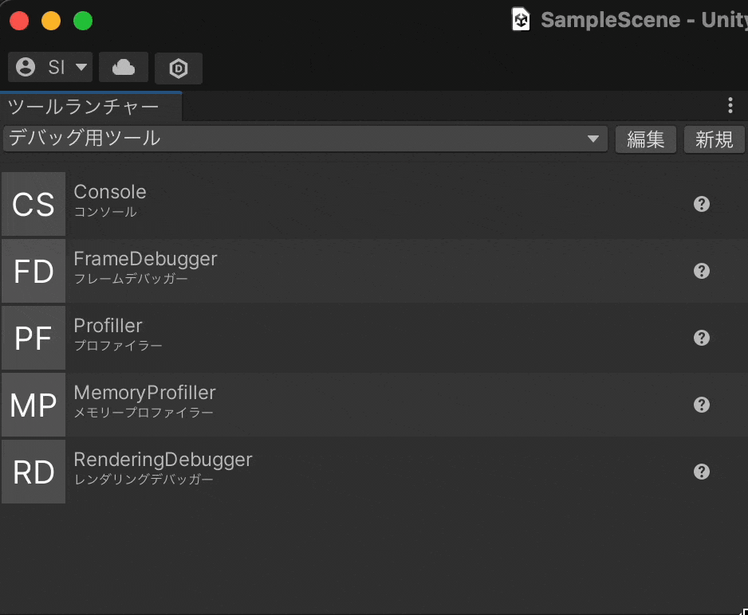This screenshot has height=615, width=748.
Task: Select the FD FrameDebugger tool icon
Action: pyautogui.click(x=33, y=271)
